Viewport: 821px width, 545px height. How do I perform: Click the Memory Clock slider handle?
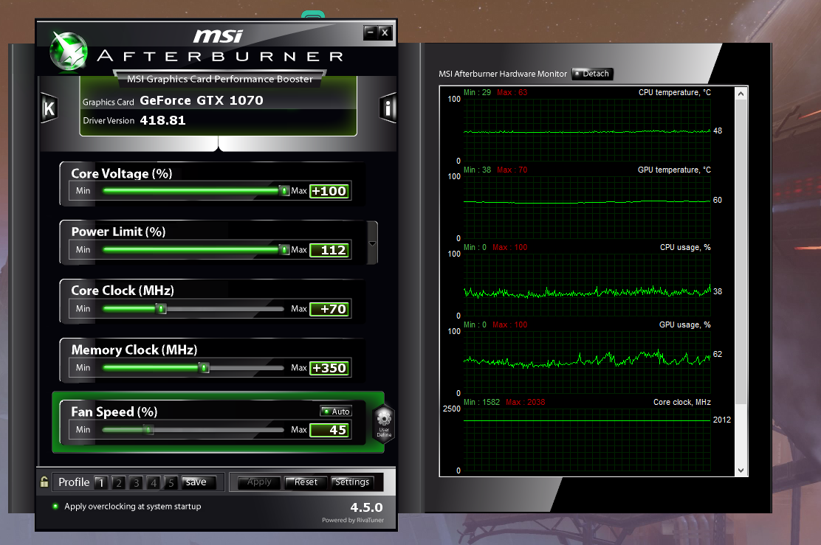pyautogui.click(x=205, y=368)
